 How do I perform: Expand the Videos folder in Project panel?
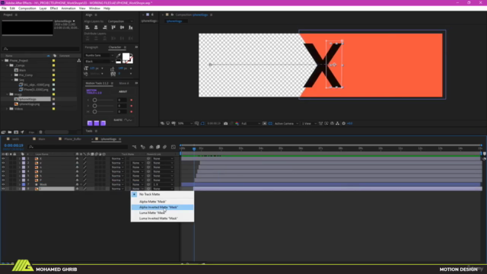click(7, 109)
